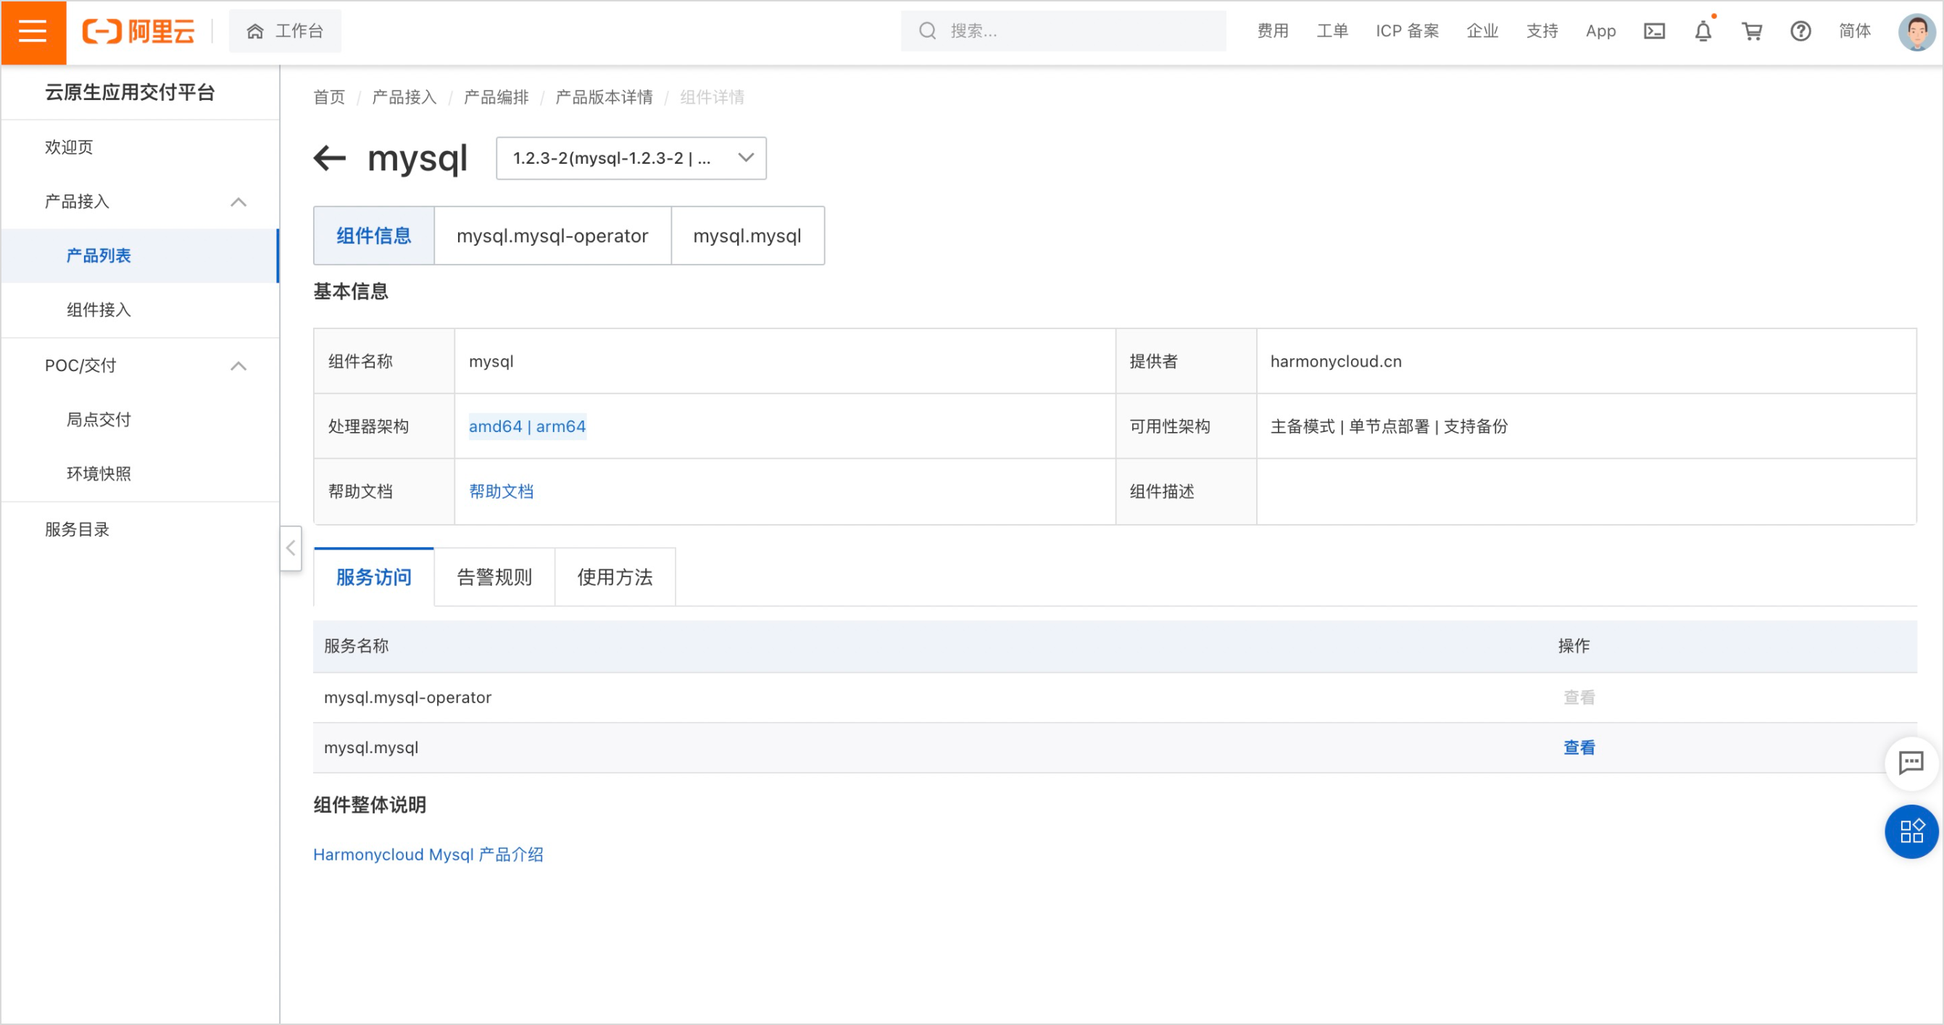Open the App menu item
Screen dimensions: 1944x1025
pos(1600,32)
